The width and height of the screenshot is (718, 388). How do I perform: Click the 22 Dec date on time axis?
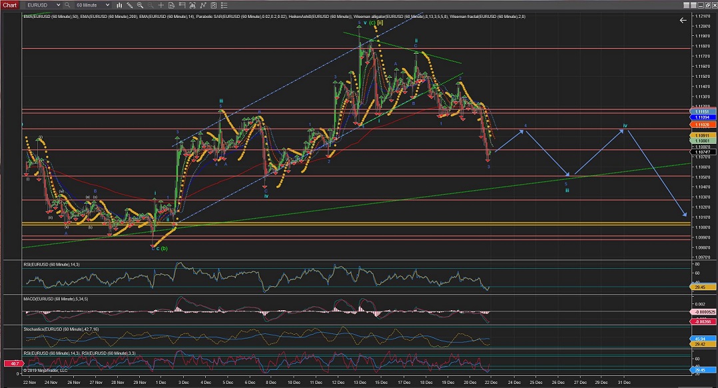pos(492,383)
